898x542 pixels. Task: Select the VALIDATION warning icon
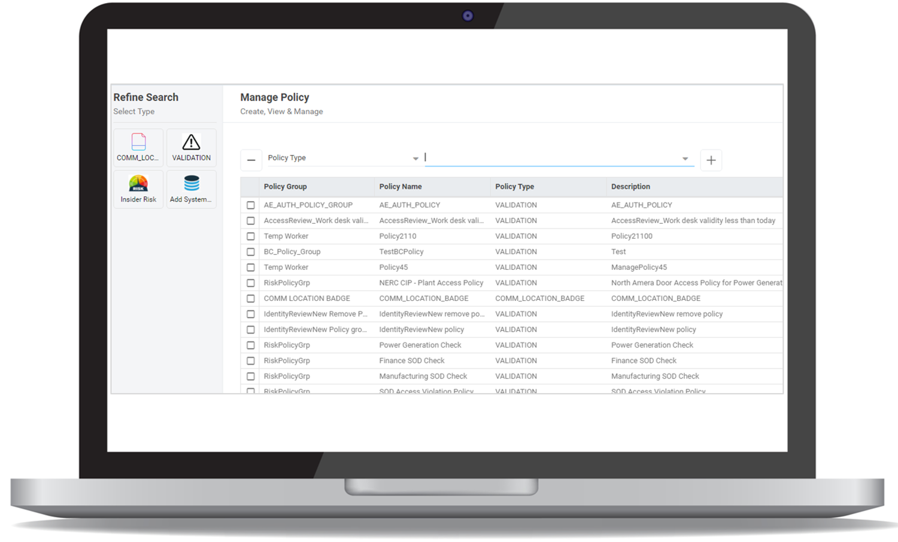coord(191,142)
